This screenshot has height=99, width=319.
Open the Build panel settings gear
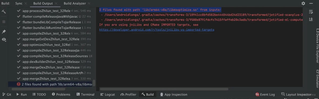[303, 3]
